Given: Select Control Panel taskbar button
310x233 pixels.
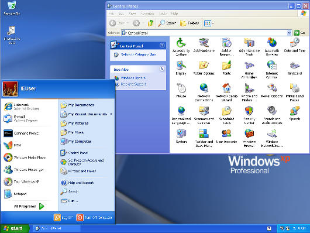Looking at the screenshot, I should point(56,228).
